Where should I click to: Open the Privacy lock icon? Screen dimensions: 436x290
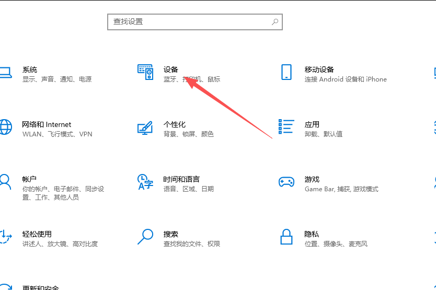pyautogui.click(x=286, y=237)
